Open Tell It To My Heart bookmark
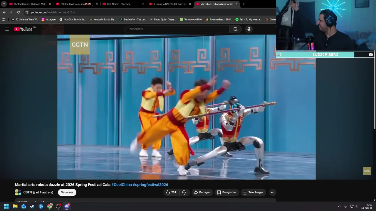Image resolution: width=376 pixels, height=211 pixels. (249, 20)
